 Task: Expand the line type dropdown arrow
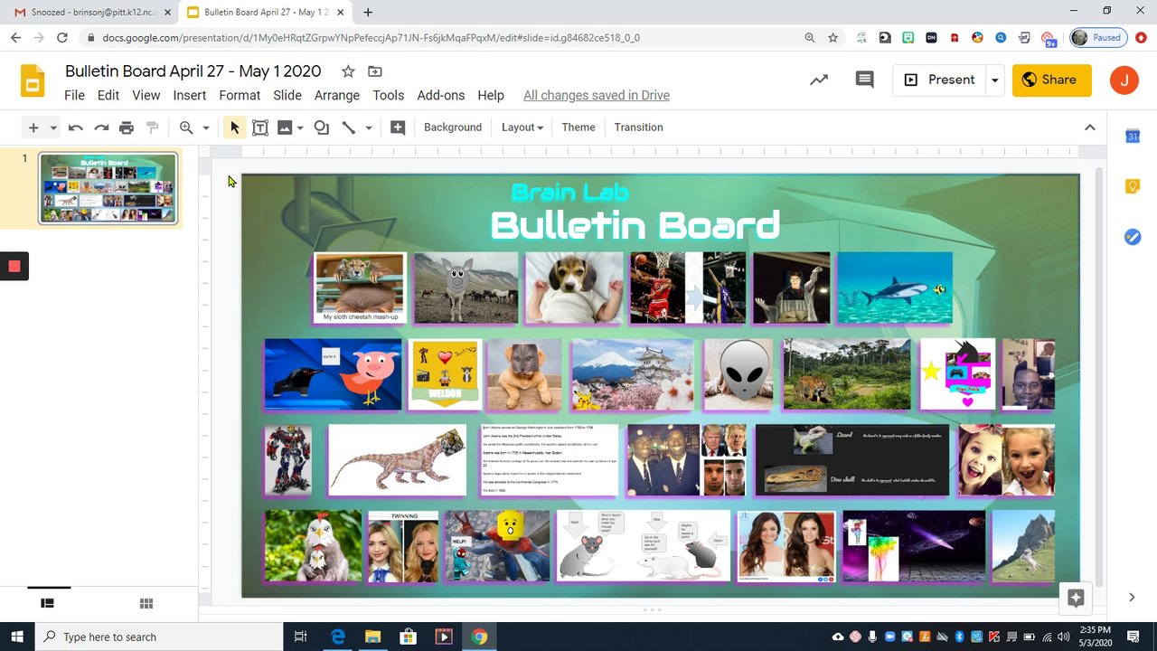click(369, 127)
